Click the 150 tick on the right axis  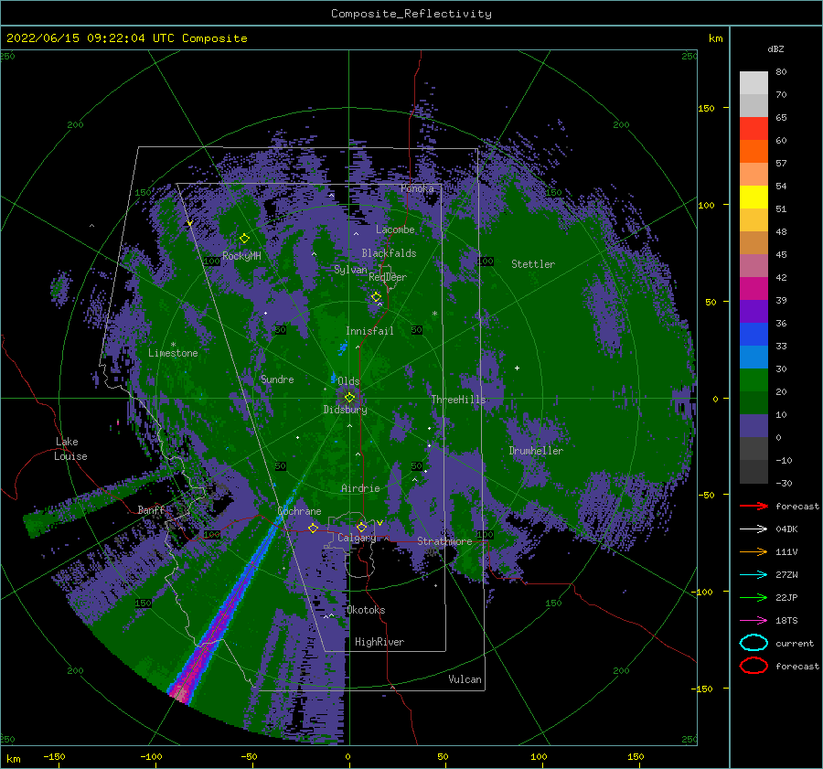point(706,108)
